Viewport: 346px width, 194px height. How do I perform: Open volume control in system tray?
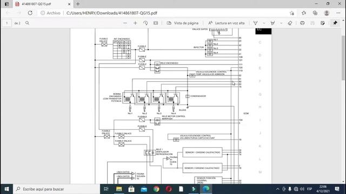tap(302, 189)
